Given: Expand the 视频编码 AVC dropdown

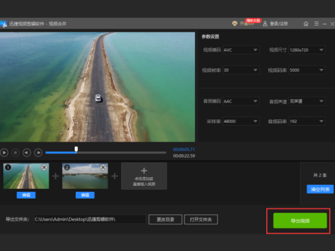Looking at the screenshot, I should coord(241,50).
